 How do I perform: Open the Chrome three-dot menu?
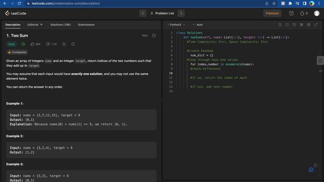[x=319, y=4]
